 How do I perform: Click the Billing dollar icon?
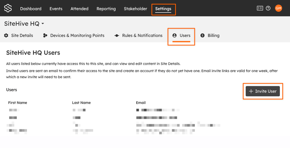pyautogui.click(x=202, y=35)
